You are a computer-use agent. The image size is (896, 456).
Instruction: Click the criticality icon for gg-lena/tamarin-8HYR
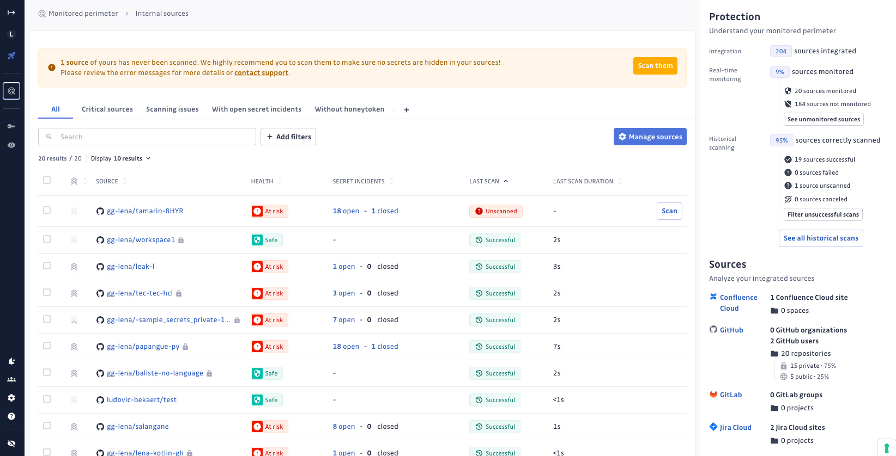74,211
